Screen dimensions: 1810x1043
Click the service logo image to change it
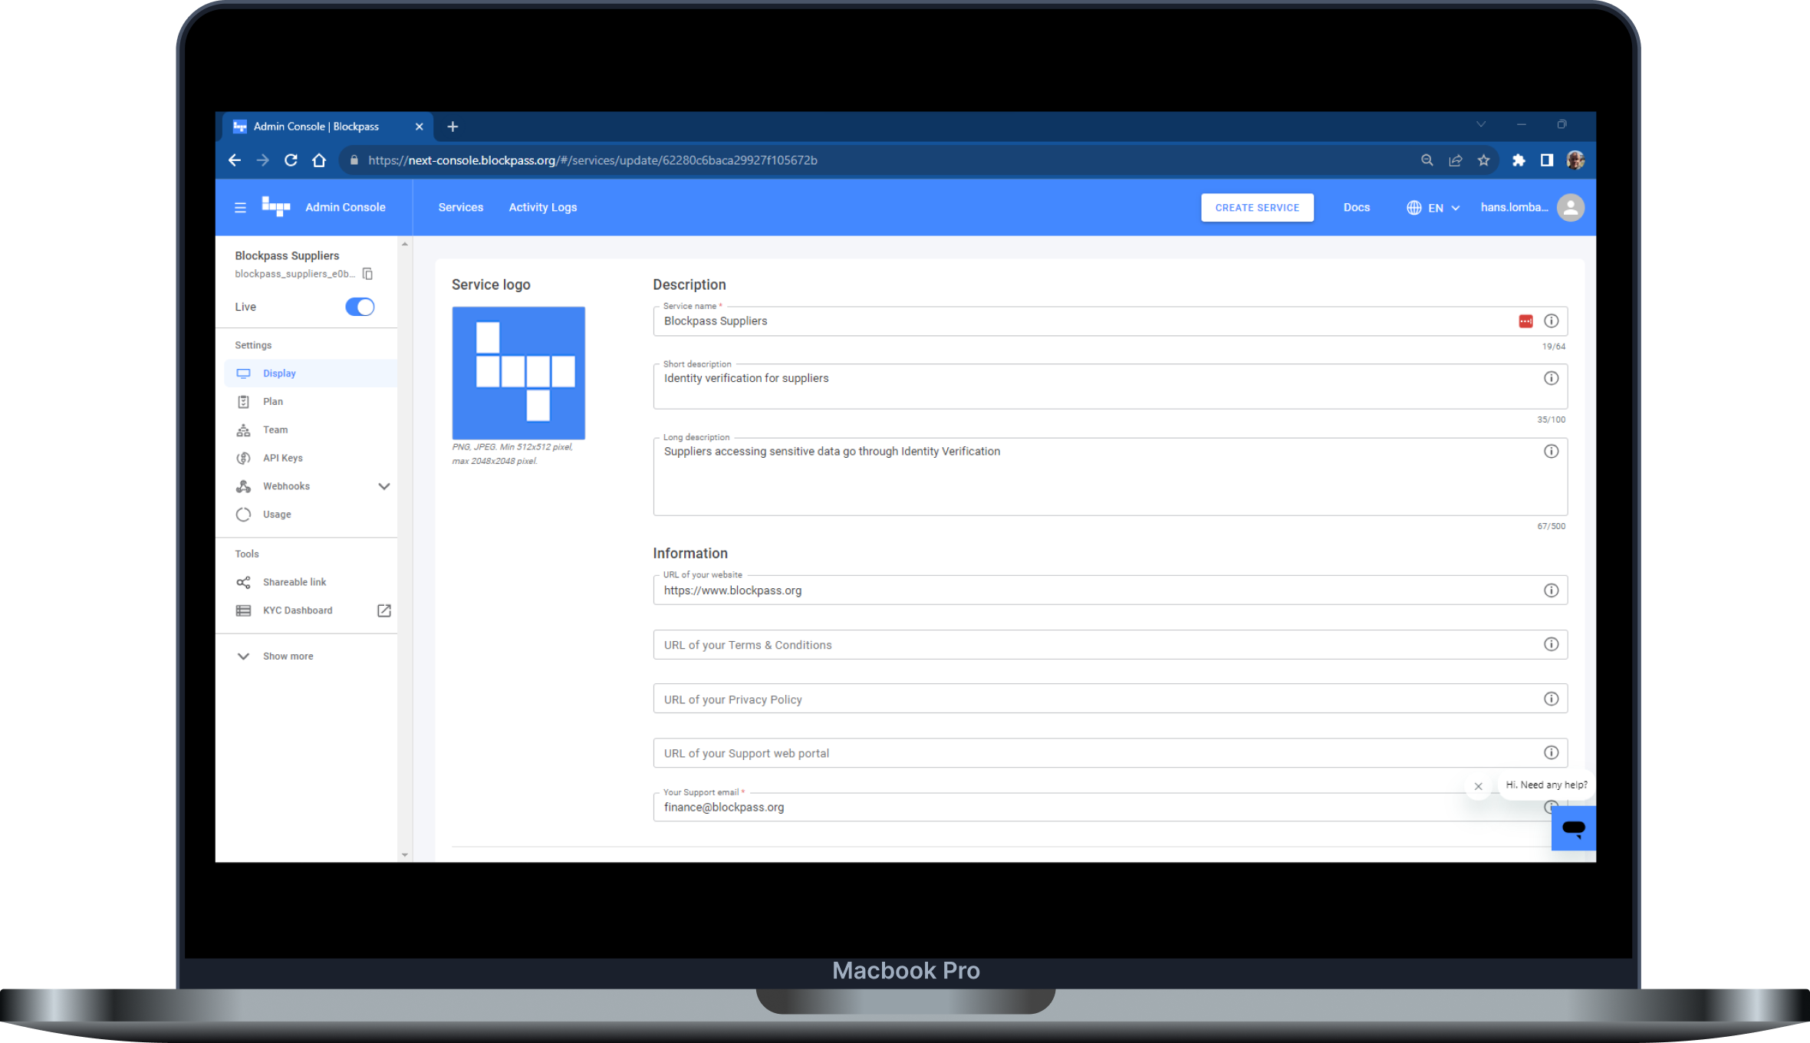518,373
